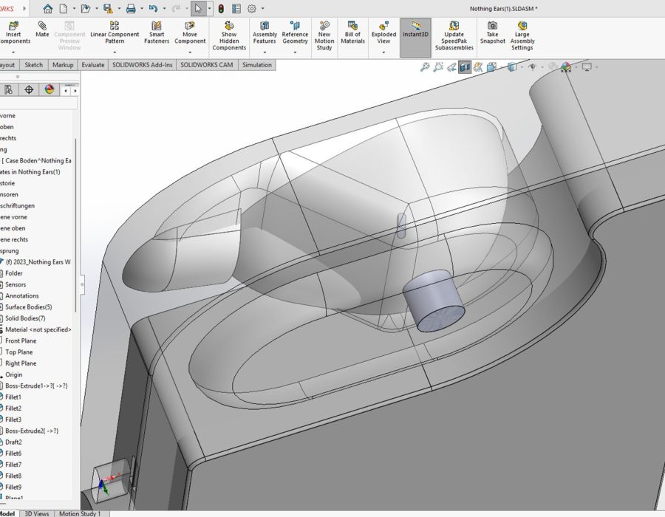Open the SOLIDWORKS CAM tab
This screenshot has height=517, width=665.
click(x=207, y=65)
